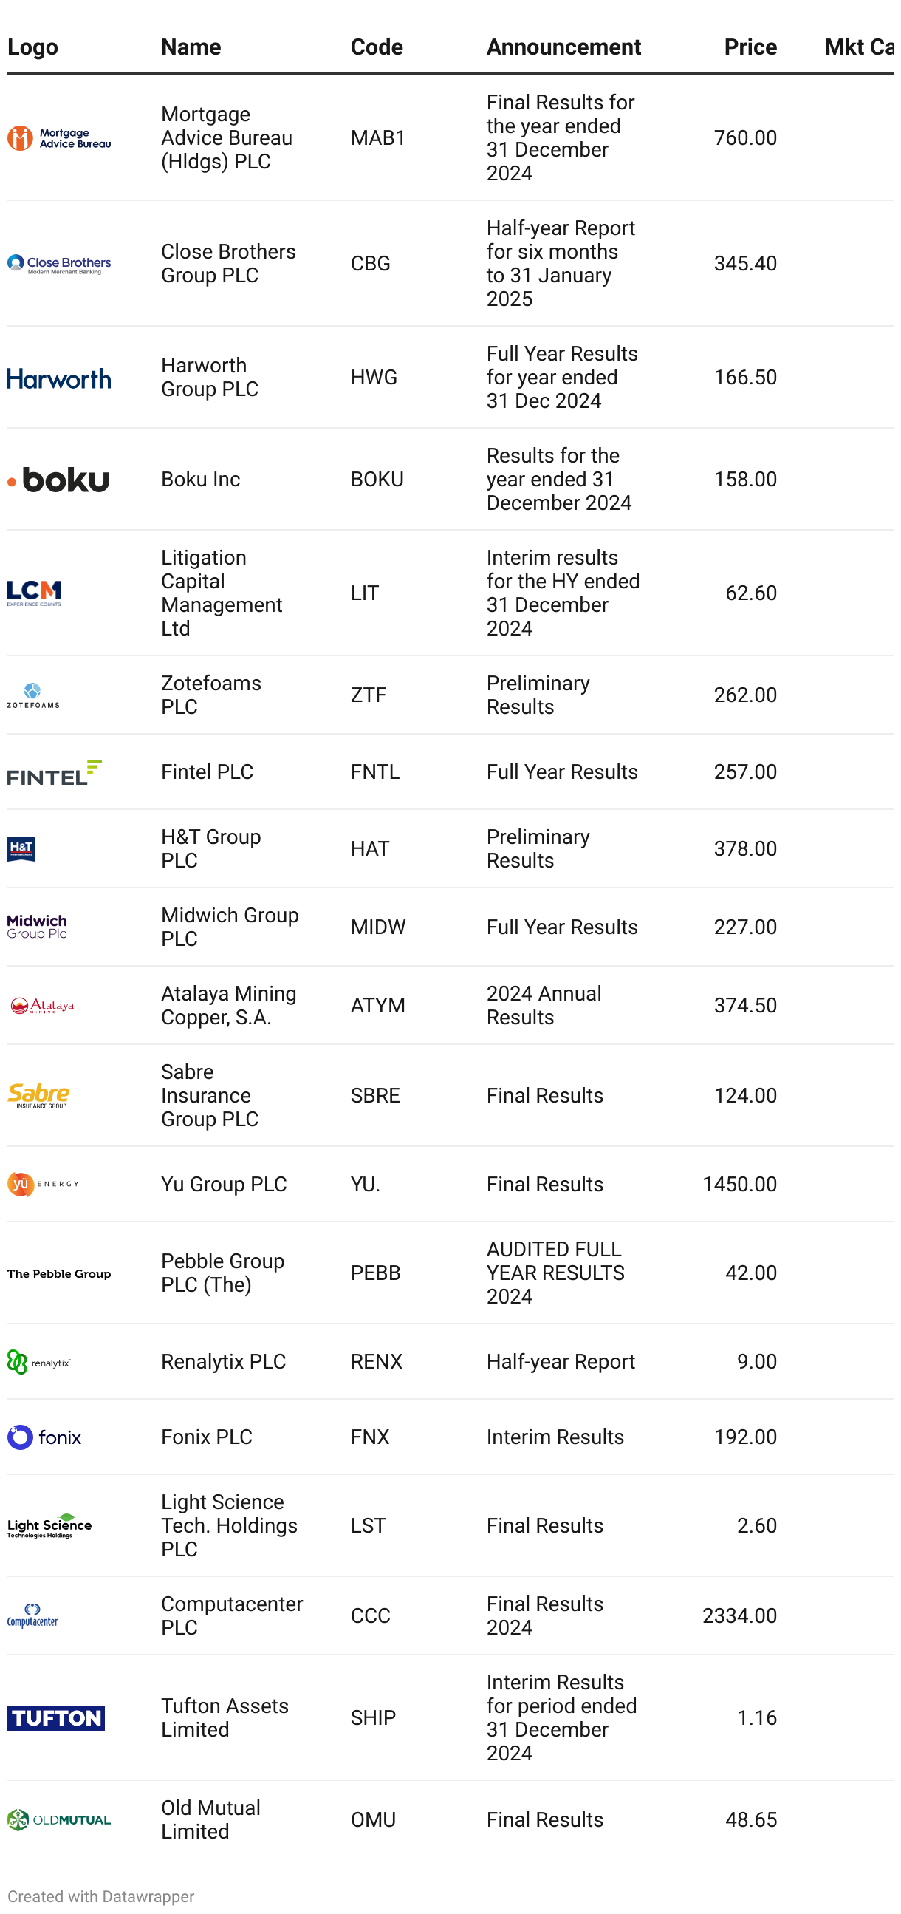
Task: Click the Sabre Insurance Group logo
Action: [38, 1096]
